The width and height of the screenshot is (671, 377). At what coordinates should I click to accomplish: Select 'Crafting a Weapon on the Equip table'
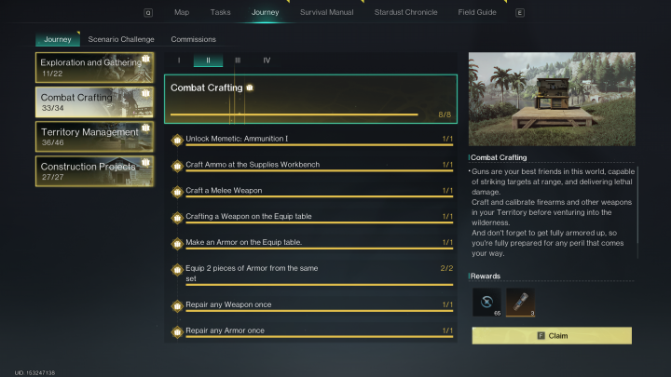click(249, 216)
